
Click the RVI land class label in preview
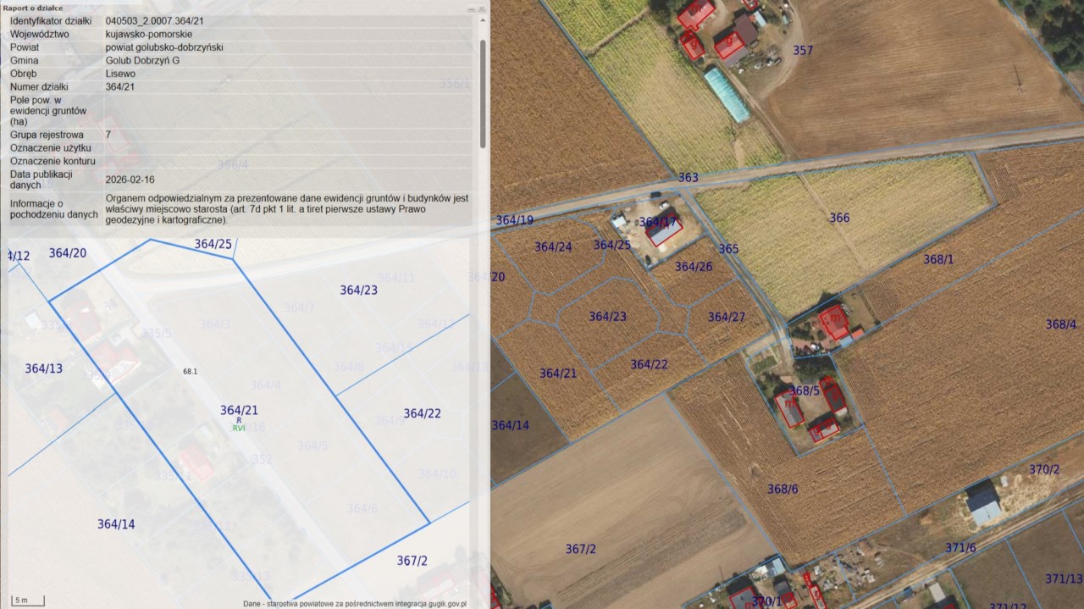[x=239, y=429]
